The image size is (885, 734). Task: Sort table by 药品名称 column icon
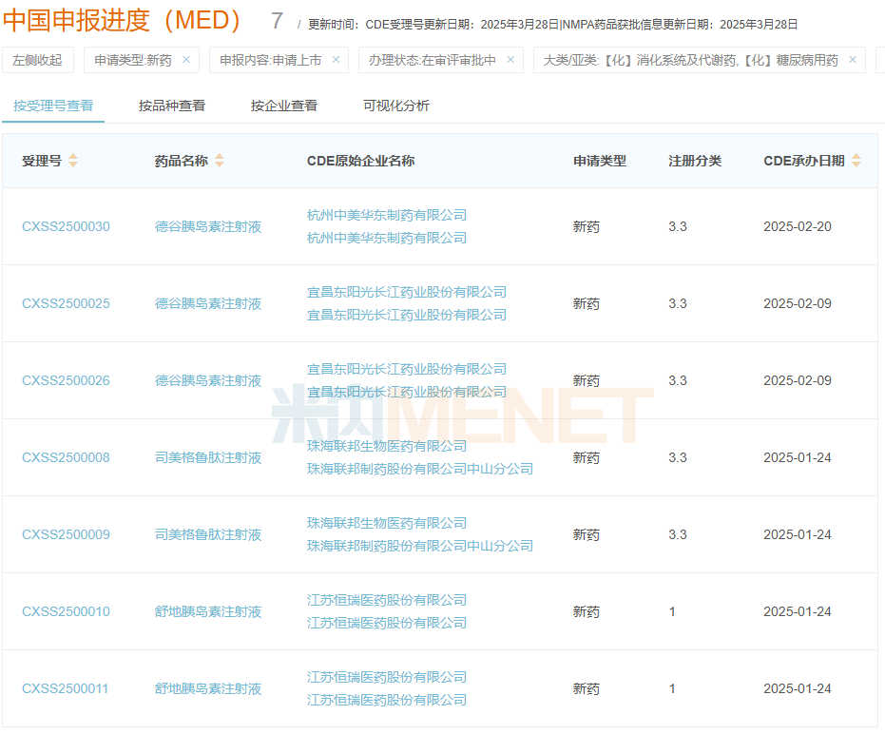(219, 161)
